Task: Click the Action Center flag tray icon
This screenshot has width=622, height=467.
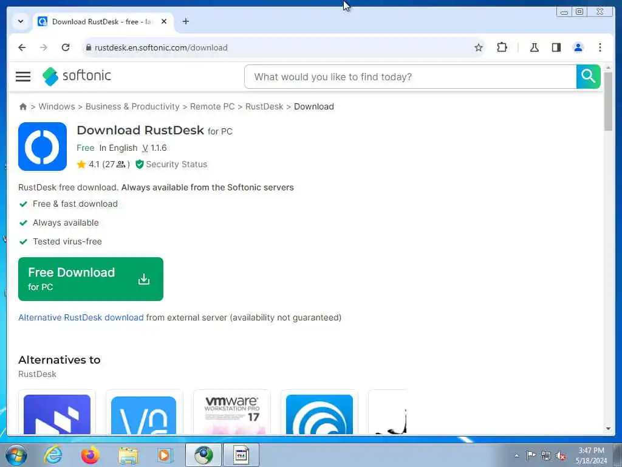Action: (531, 455)
